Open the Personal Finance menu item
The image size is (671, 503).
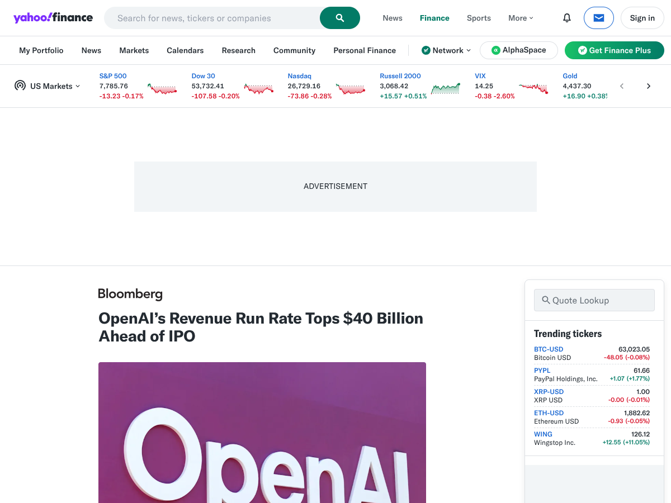(365, 50)
